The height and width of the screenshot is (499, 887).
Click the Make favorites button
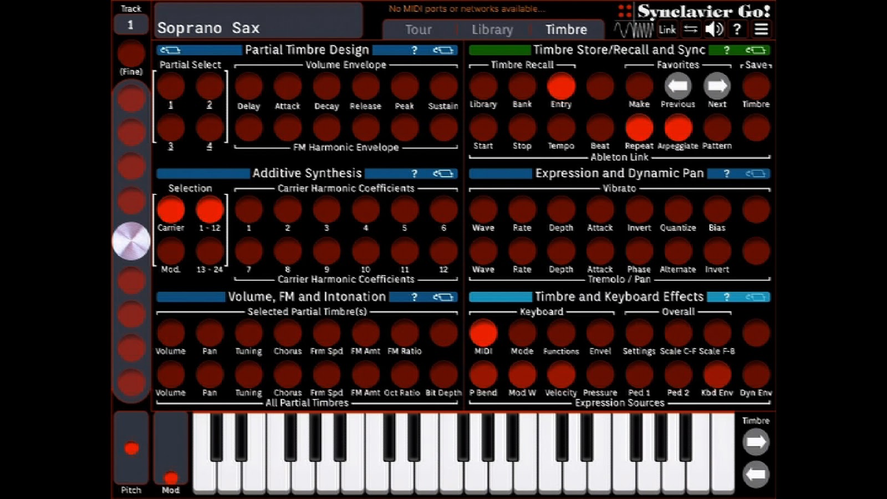639,86
